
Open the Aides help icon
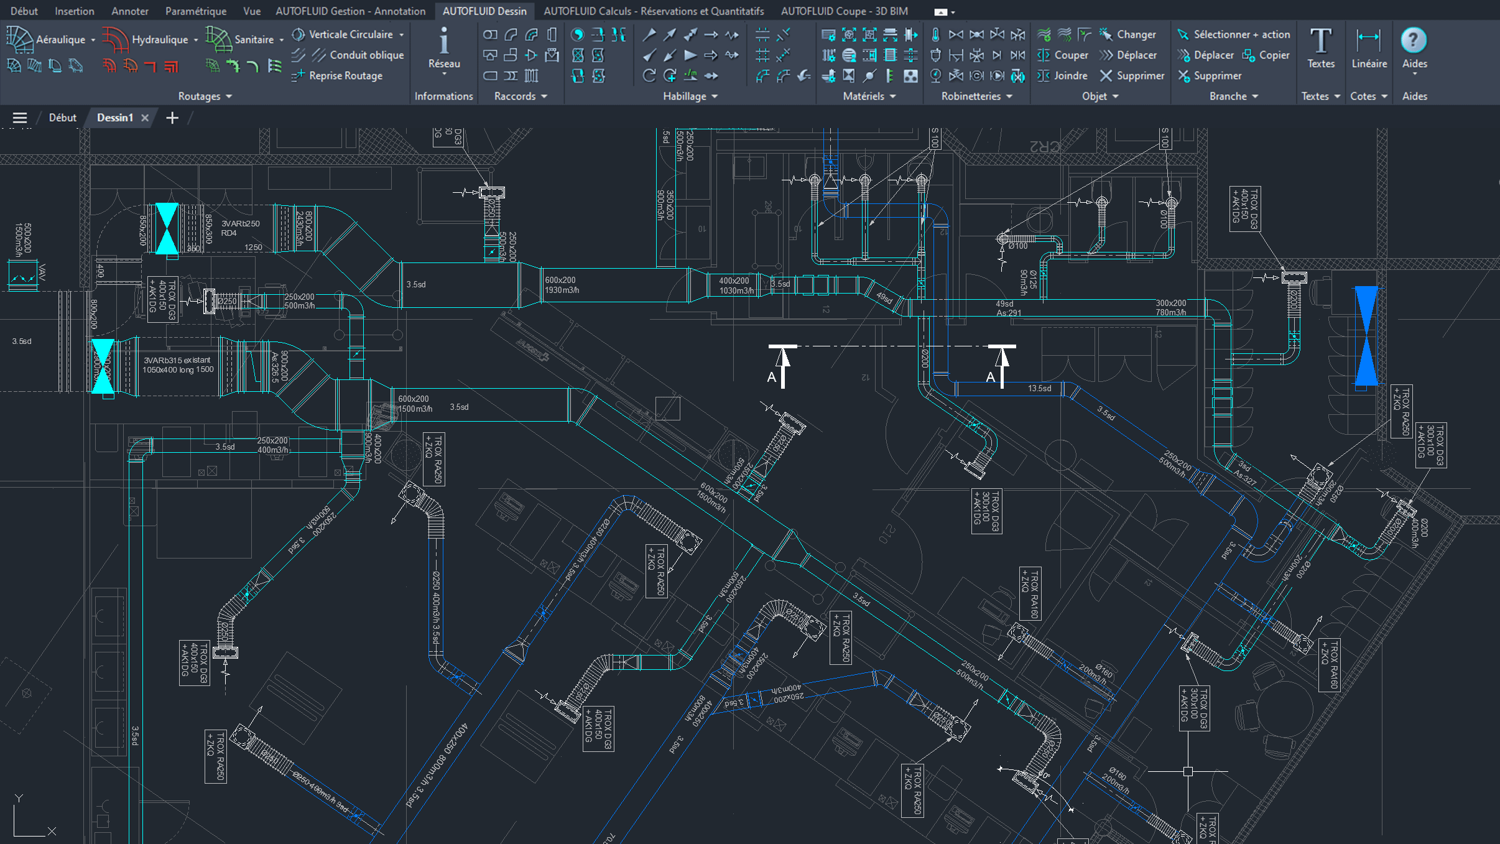1414,41
